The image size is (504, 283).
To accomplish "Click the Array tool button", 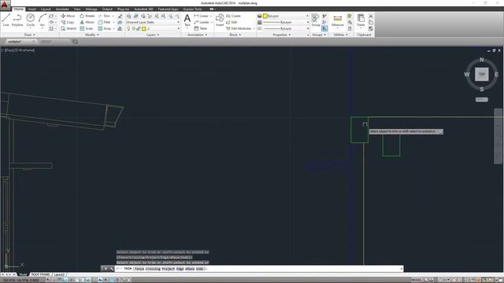I will coord(105,28).
